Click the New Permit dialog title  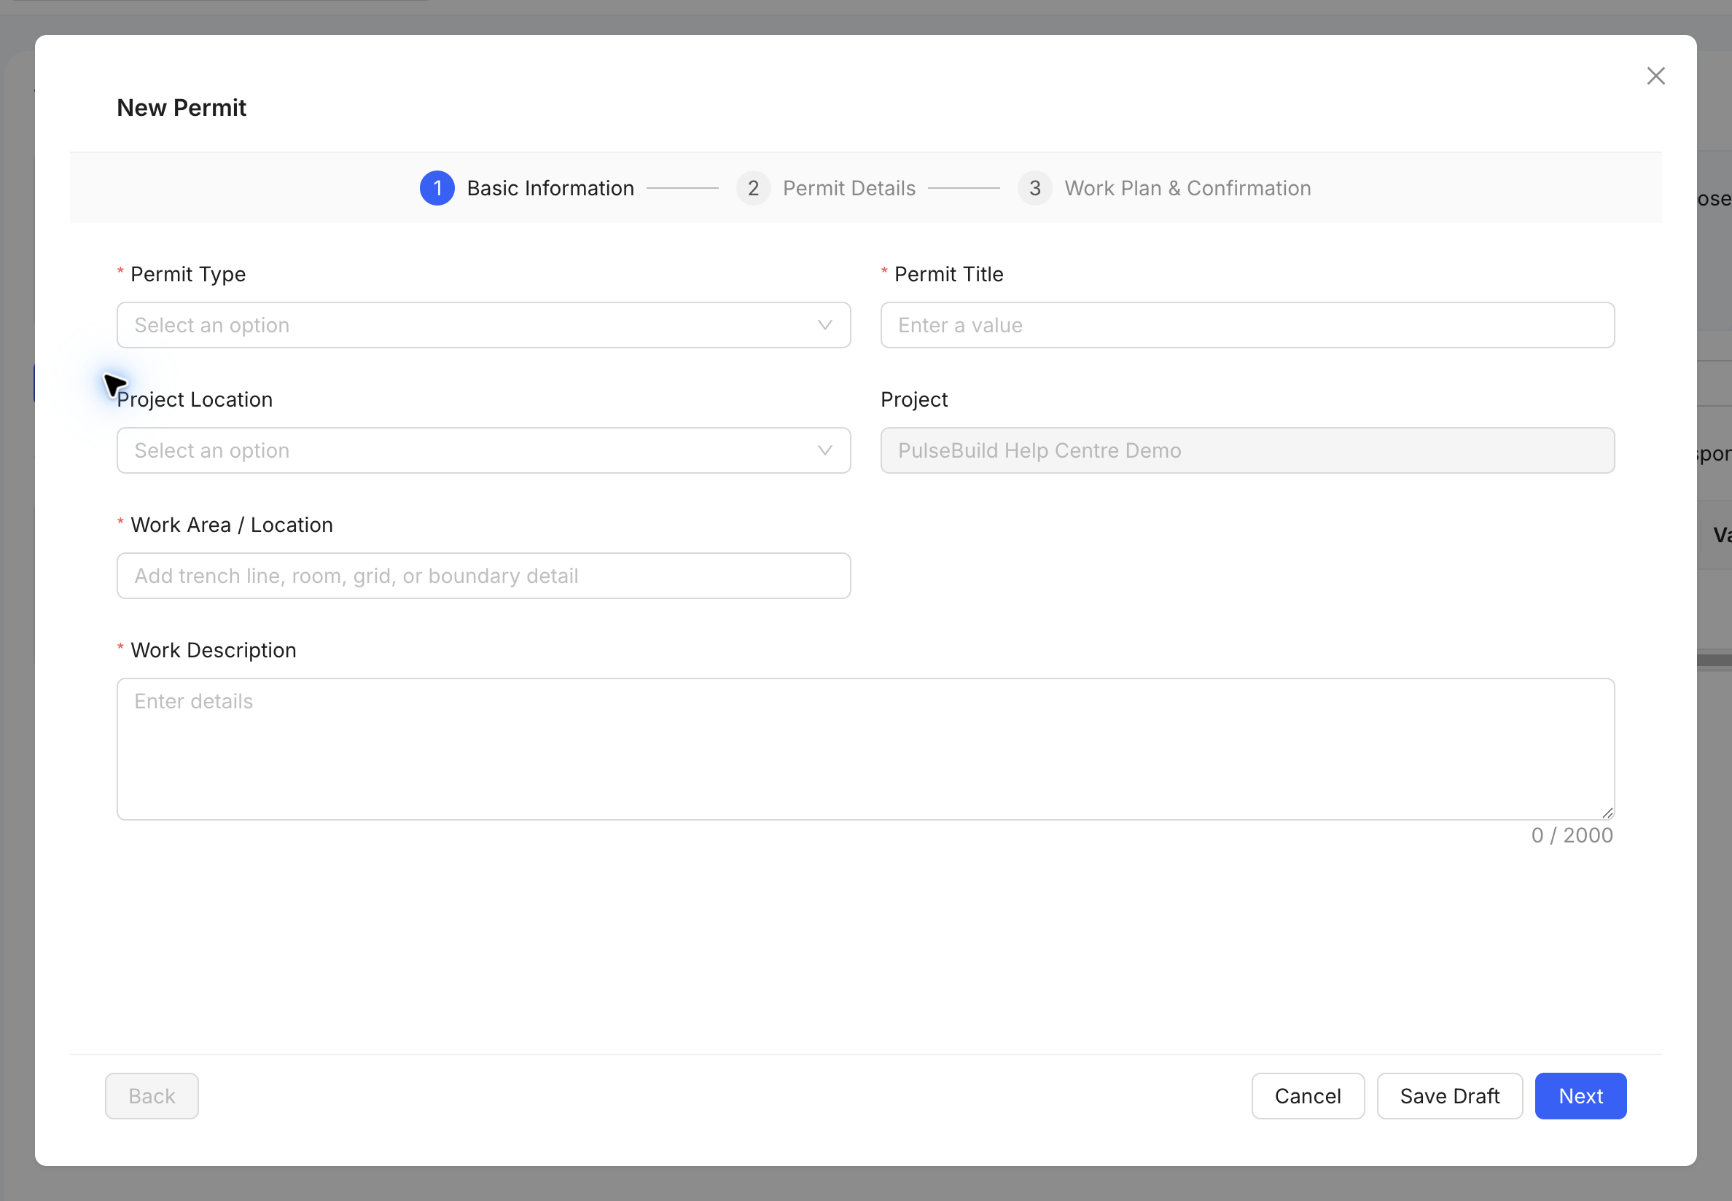point(182,108)
